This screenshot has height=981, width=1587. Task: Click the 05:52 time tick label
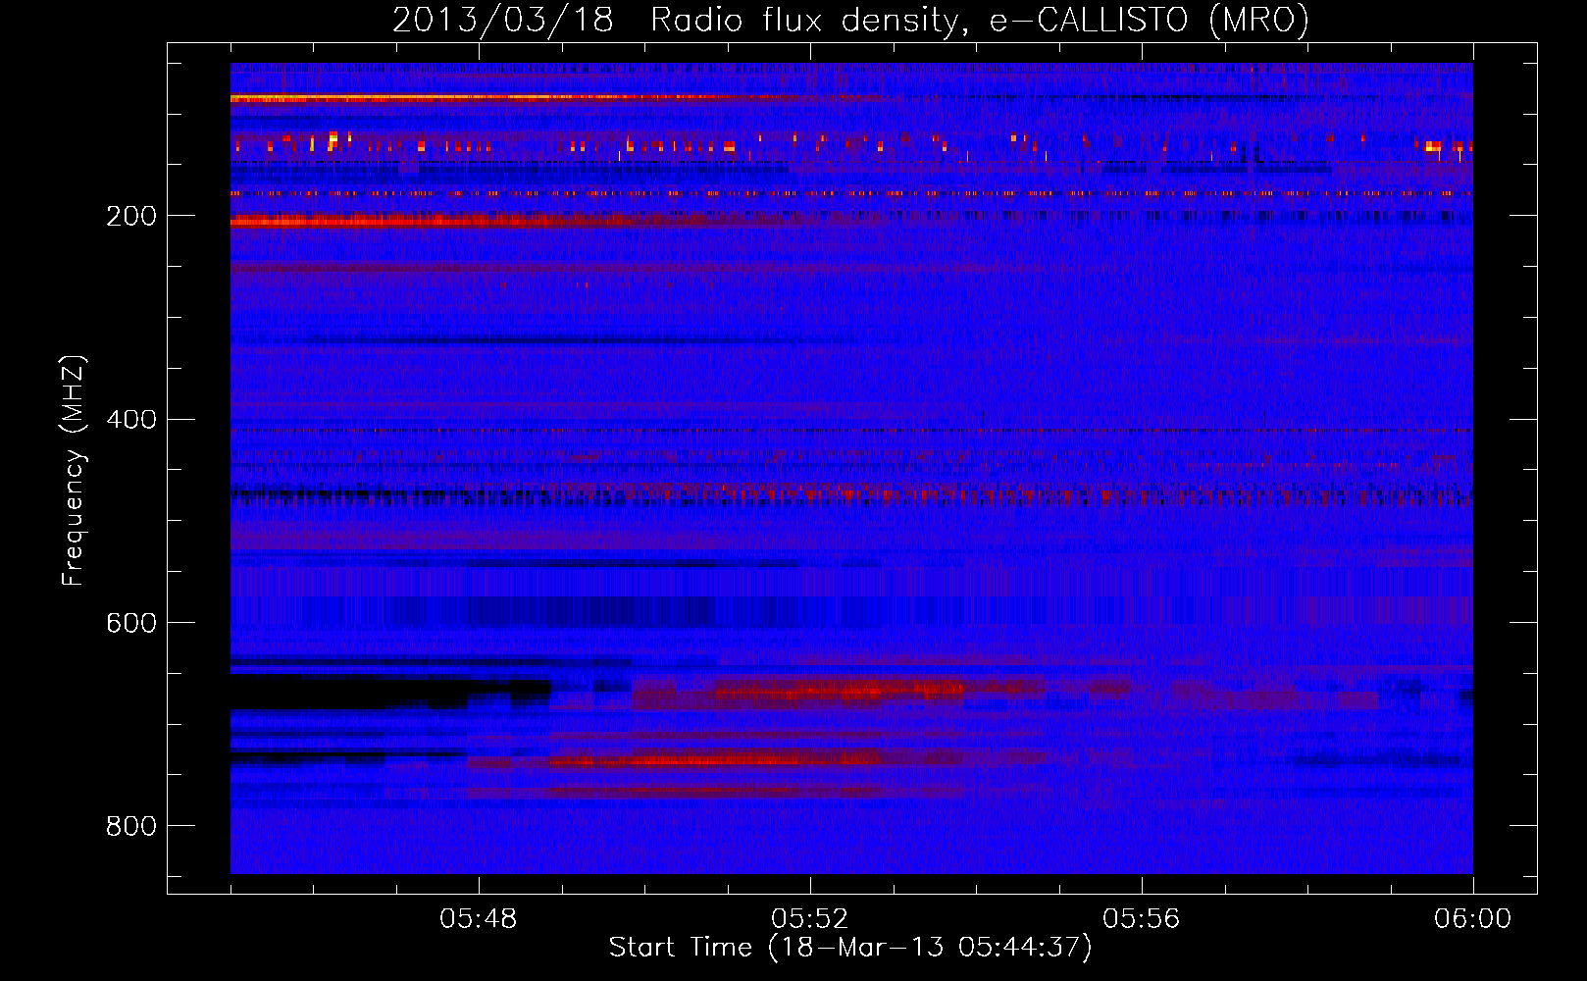[810, 919]
